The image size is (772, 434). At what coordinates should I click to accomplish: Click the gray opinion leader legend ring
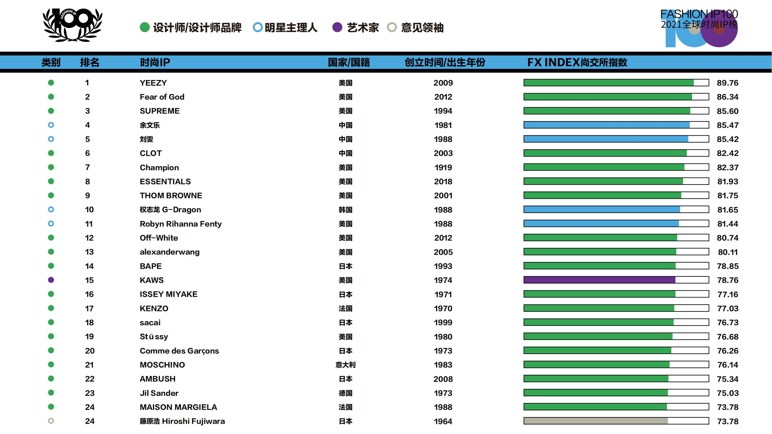point(392,27)
